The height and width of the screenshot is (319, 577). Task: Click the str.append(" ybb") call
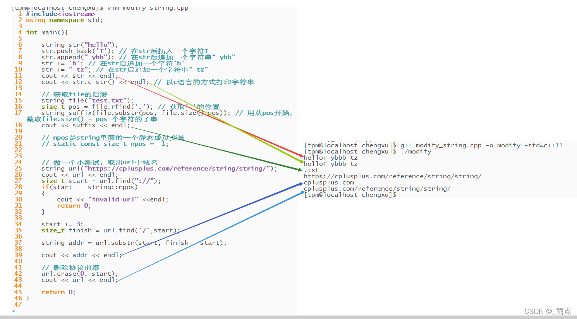click(78, 57)
